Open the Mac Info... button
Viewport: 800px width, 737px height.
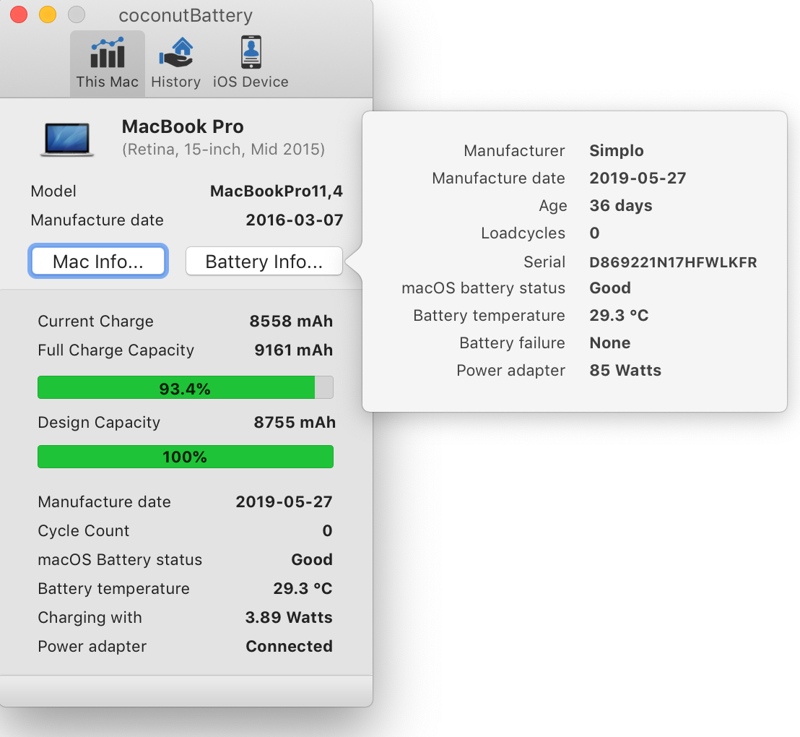(x=98, y=261)
